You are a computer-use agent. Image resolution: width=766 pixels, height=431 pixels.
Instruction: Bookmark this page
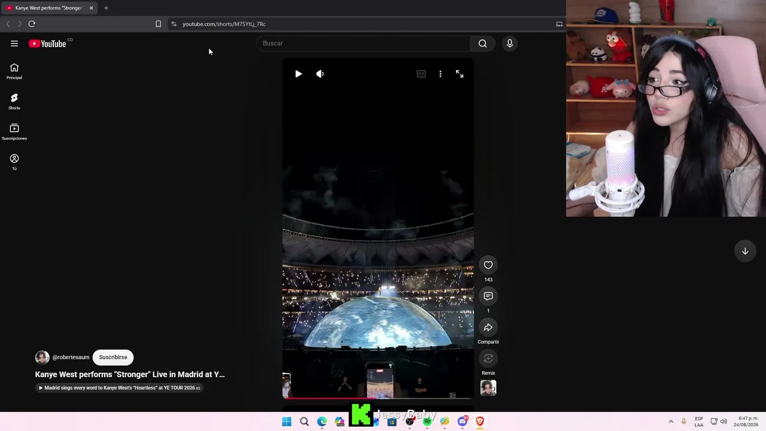pyautogui.click(x=158, y=24)
